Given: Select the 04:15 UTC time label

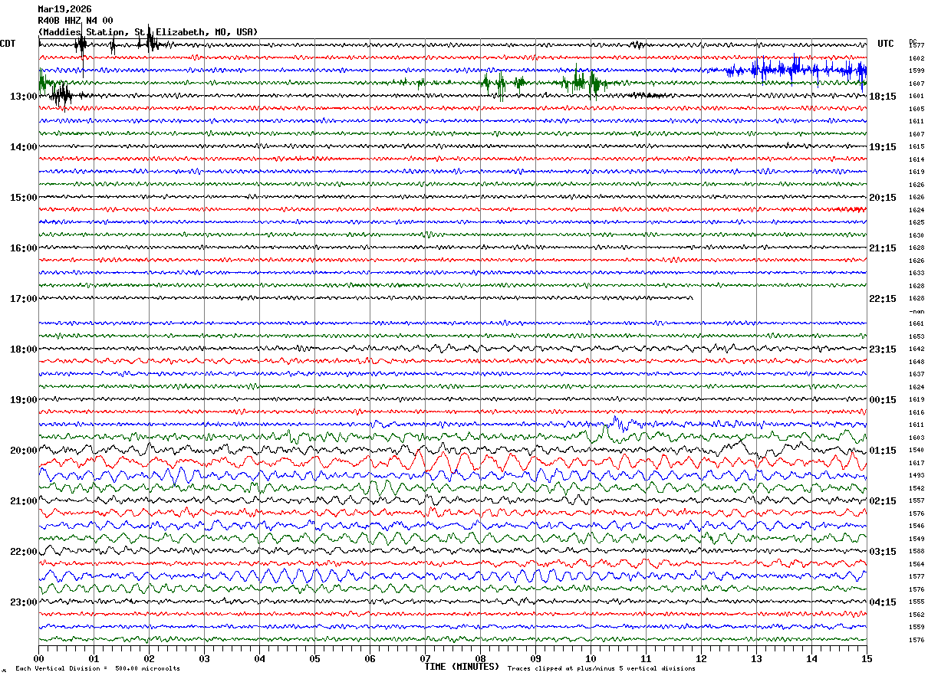Looking at the screenshot, I should pyautogui.click(x=883, y=602).
